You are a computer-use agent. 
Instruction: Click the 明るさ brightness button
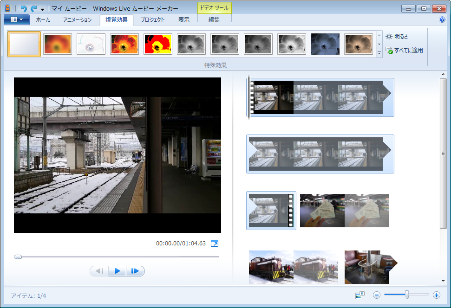[398, 36]
